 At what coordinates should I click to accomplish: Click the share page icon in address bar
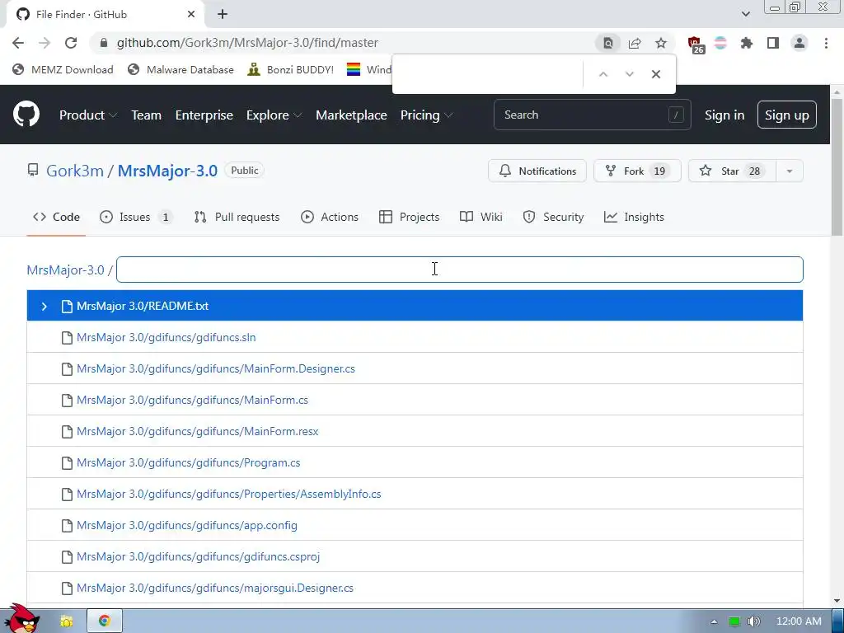635,43
